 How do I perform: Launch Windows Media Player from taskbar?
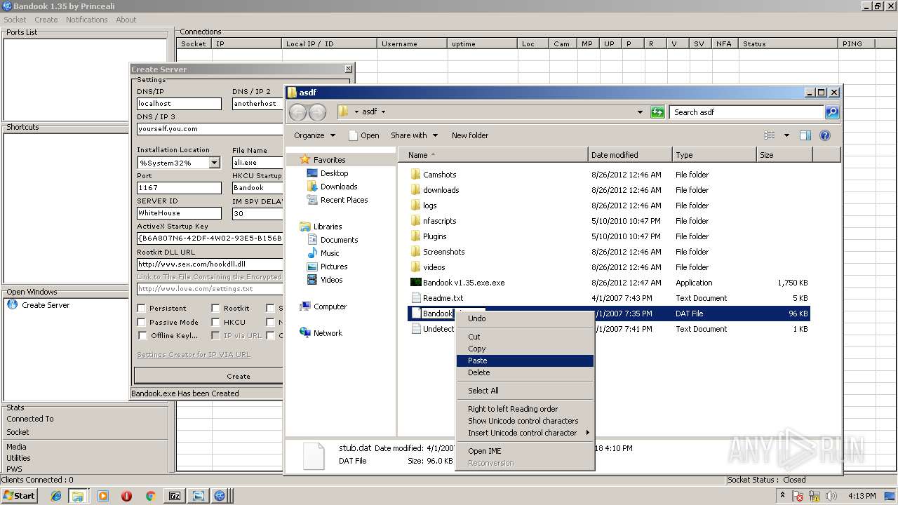103,496
